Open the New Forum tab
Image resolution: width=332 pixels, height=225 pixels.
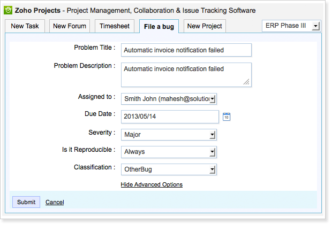point(71,26)
